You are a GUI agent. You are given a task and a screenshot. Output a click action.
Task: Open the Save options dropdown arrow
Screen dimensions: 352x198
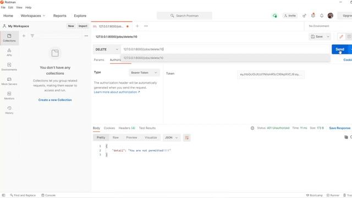coord(328,37)
